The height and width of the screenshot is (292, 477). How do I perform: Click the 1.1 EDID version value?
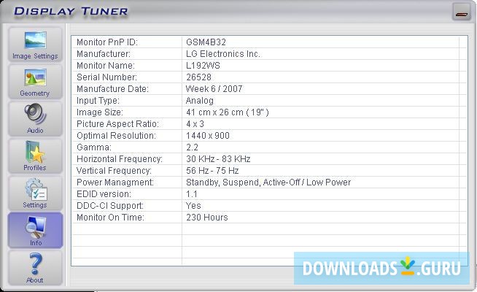coord(192,194)
